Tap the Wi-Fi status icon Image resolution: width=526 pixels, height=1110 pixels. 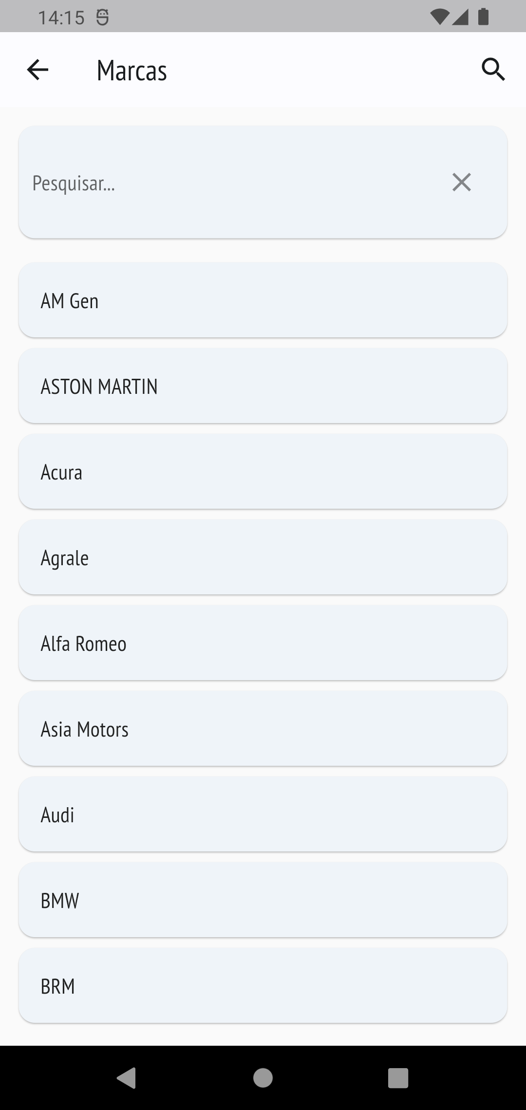coord(439,17)
